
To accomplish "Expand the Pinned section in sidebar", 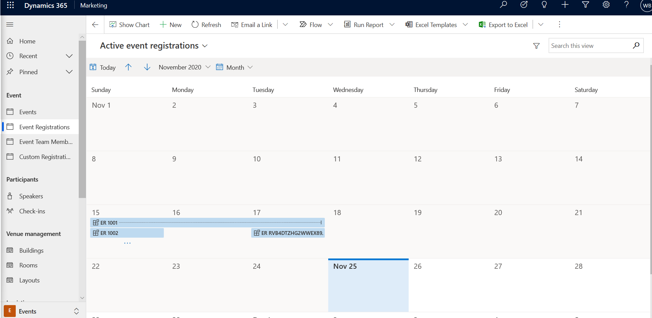I will tap(69, 72).
